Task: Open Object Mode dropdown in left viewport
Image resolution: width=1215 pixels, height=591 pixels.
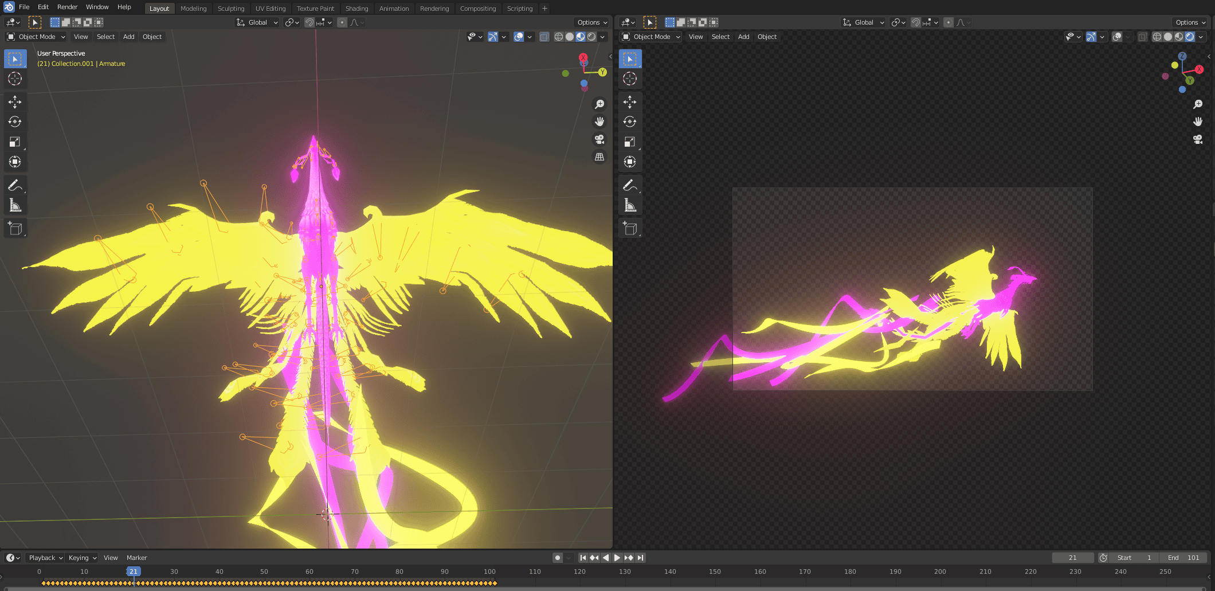Action: coord(37,37)
